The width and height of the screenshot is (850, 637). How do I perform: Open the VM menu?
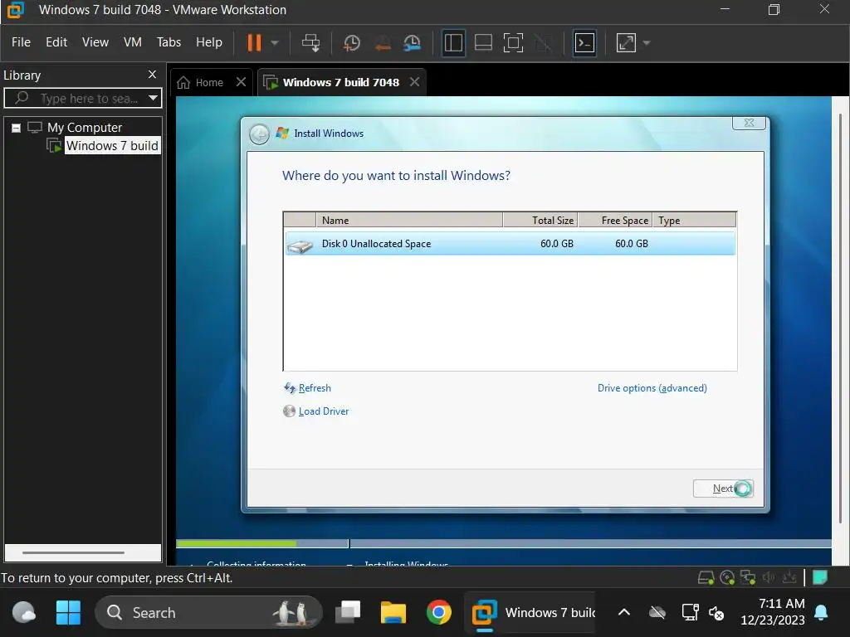click(132, 42)
